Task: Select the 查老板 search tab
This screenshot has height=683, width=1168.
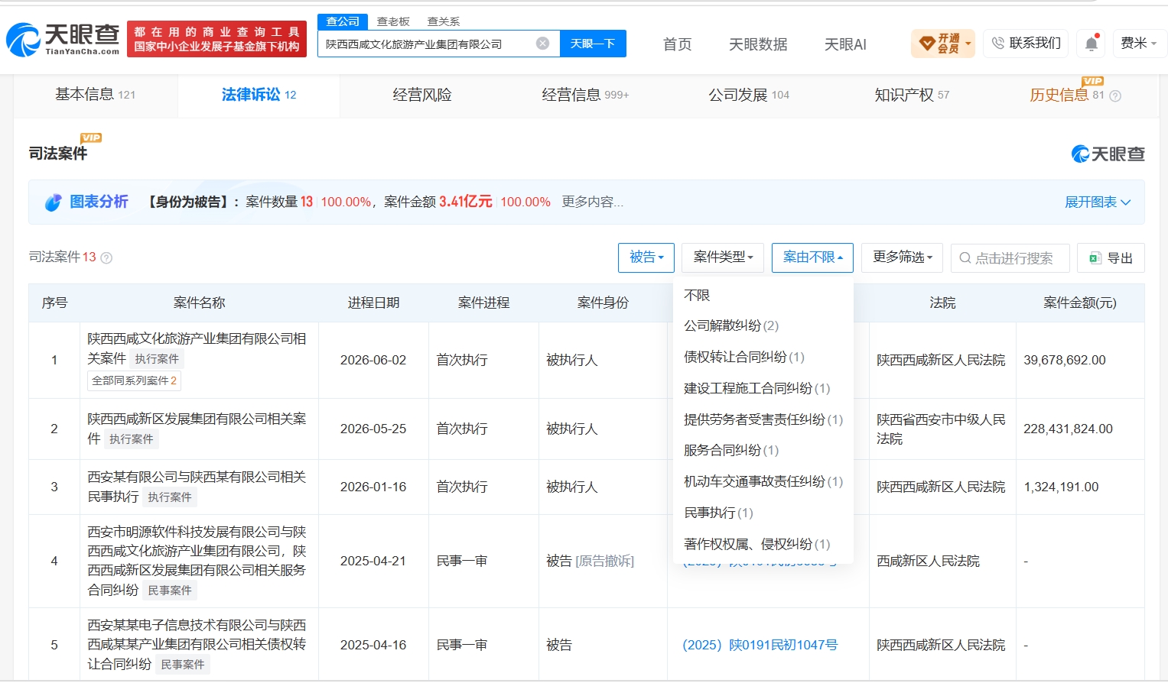Action: pyautogui.click(x=393, y=21)
